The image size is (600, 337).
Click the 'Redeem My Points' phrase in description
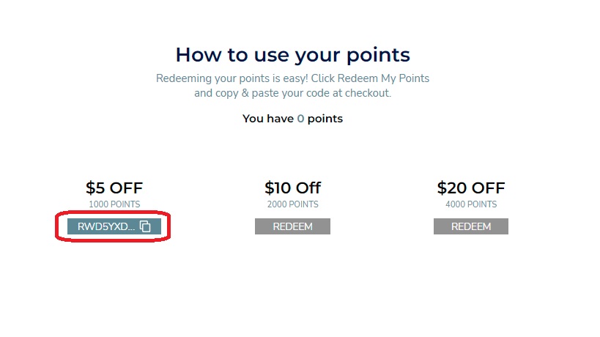383,78
